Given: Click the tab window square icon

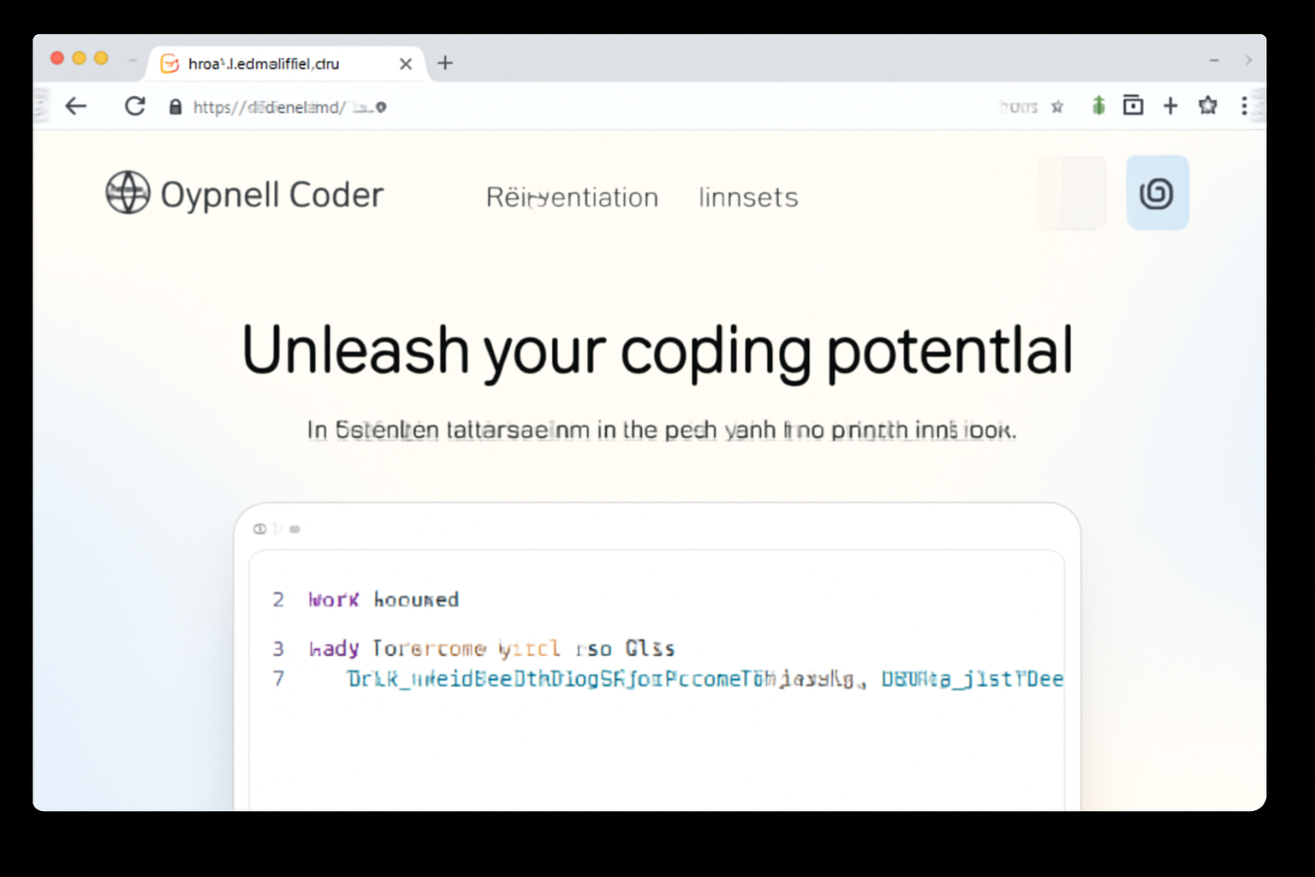Looking at the screenshot, I should (1133, 105).
